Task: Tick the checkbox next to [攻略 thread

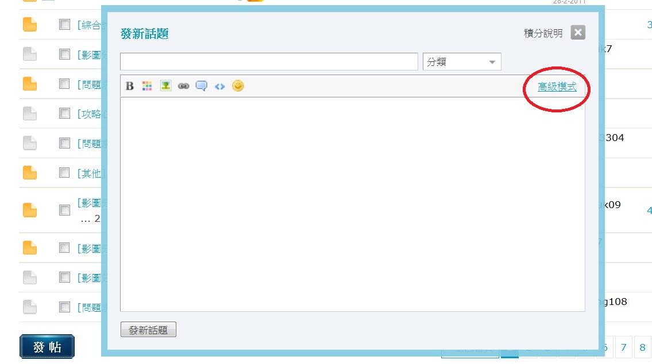Action: click(64, 113)
